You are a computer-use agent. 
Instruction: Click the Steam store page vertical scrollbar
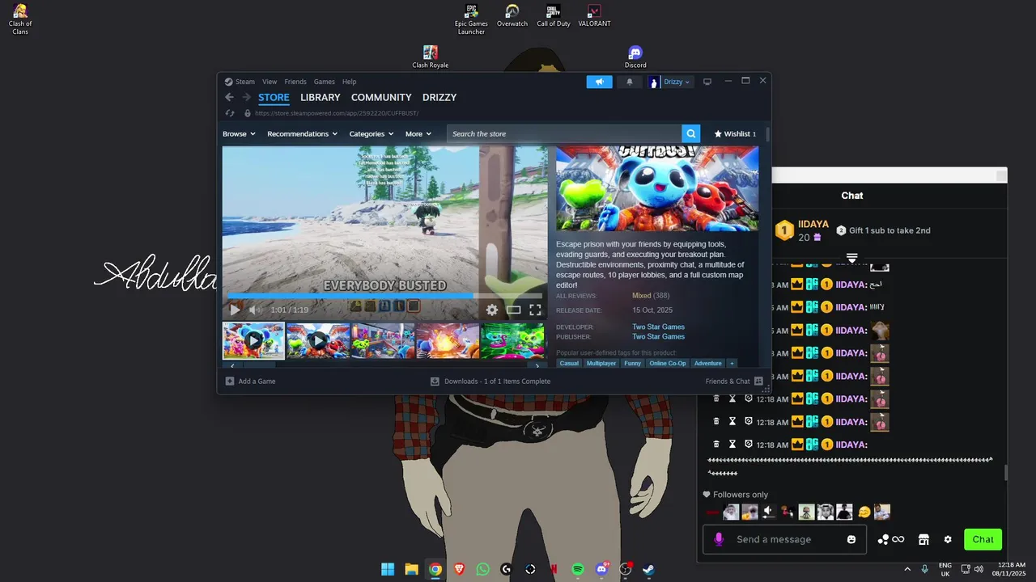tap(766, 135)
